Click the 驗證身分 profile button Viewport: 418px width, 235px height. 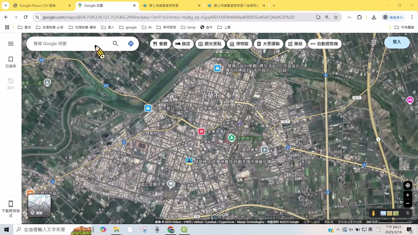393,17
